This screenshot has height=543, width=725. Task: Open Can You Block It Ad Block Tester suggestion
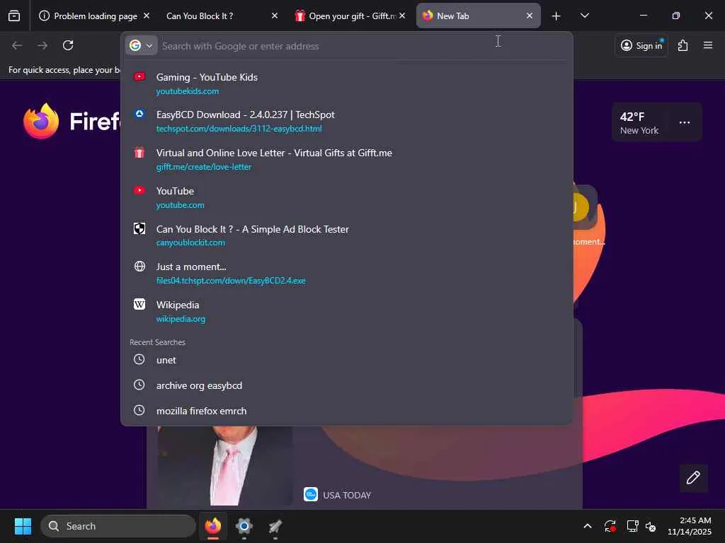pyautogui.click(x=347, y=235)
